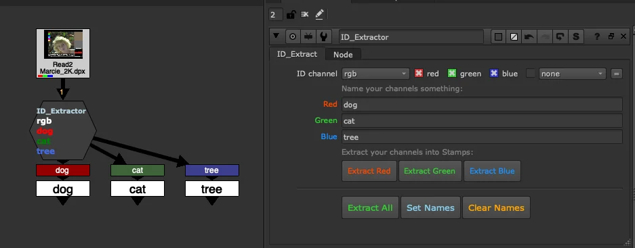Enable the empty checkbox beside the none dropdown
The height and width of the screenshot is (248, 635).
(531, 73)
